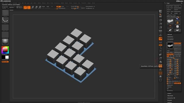Screen dimensions: 184x103
Task: Expand the Geometry HD sub-palette
Action: [x=171, y=98]
